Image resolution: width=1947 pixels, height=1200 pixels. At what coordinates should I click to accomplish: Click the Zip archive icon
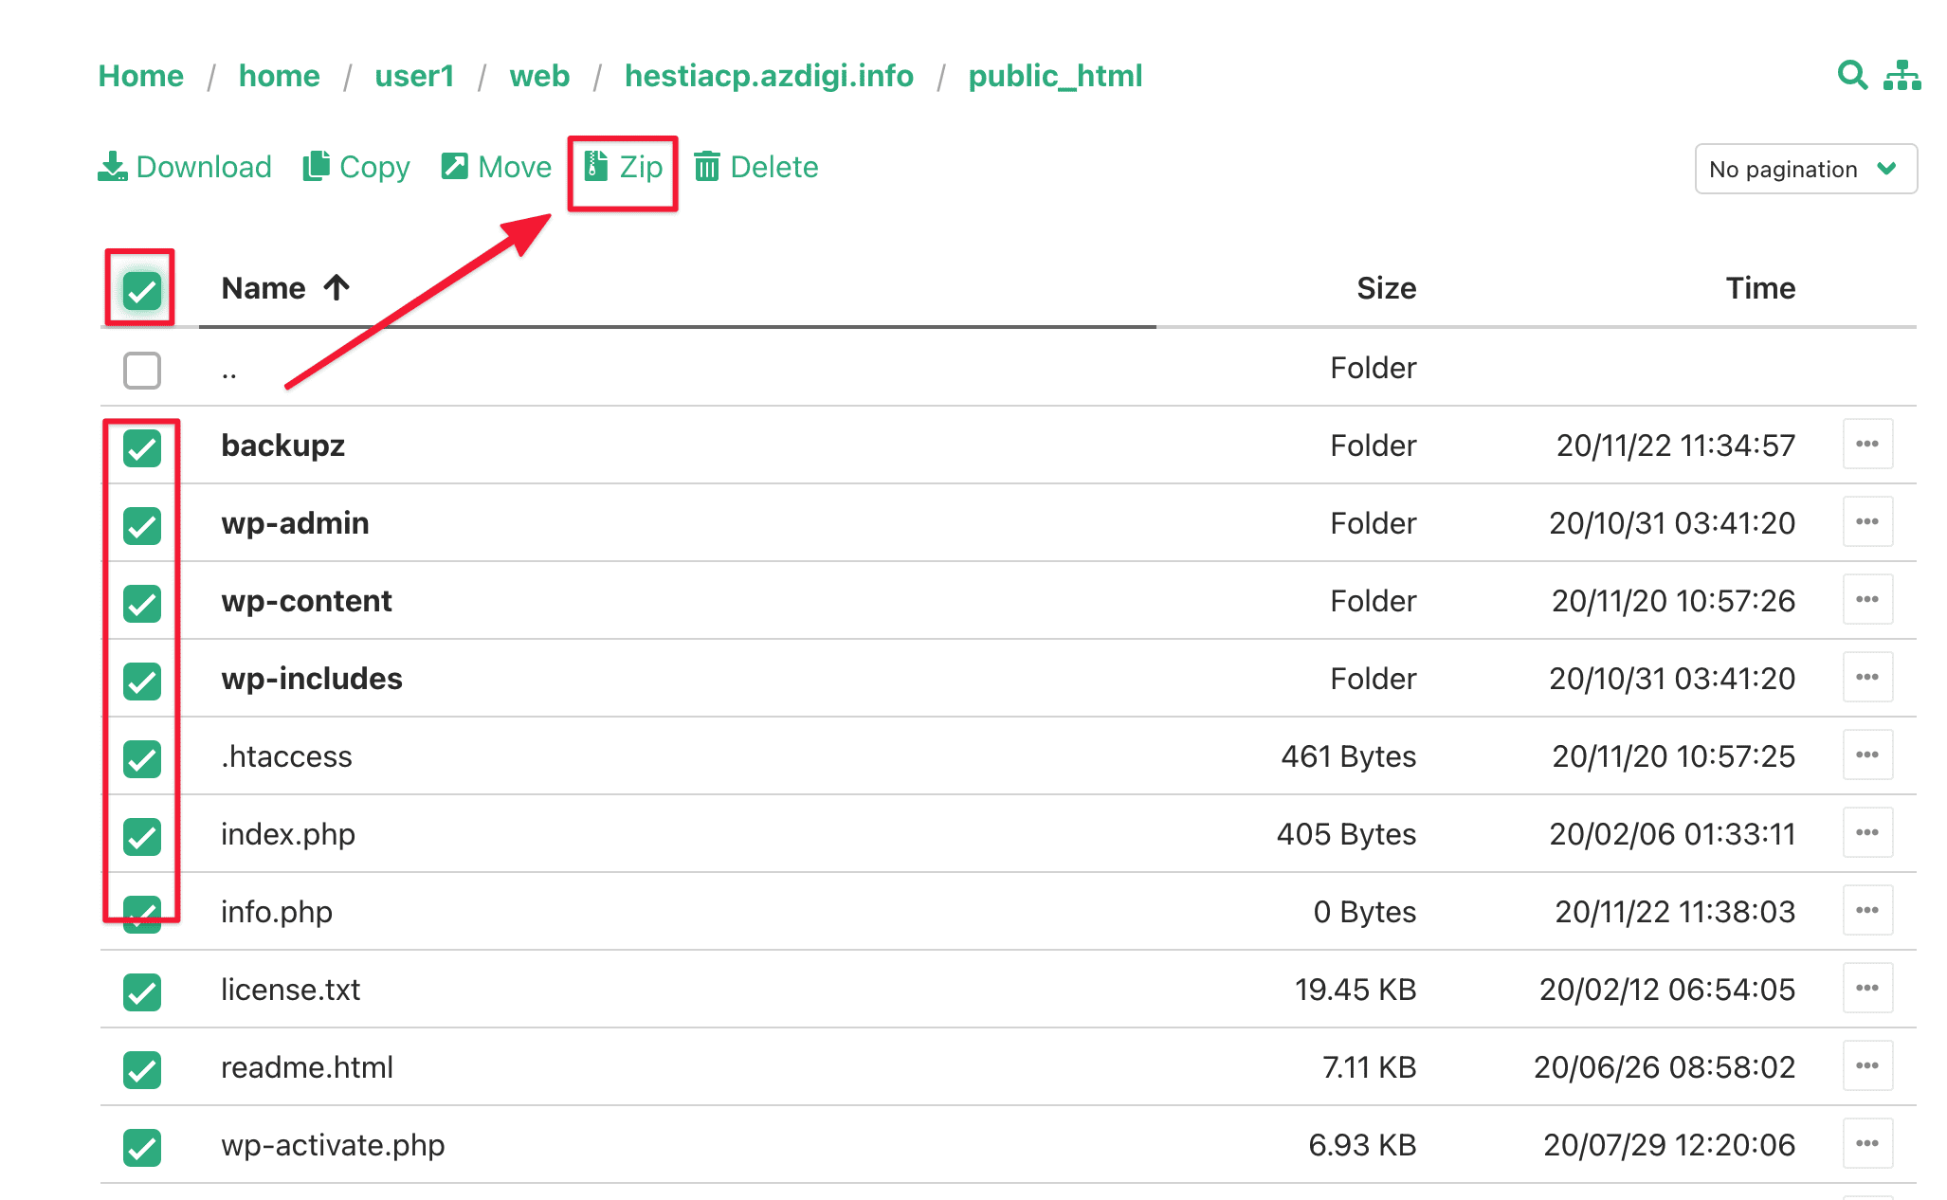coord(596,167)
